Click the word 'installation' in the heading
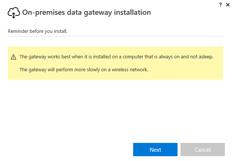 (132, 12)
